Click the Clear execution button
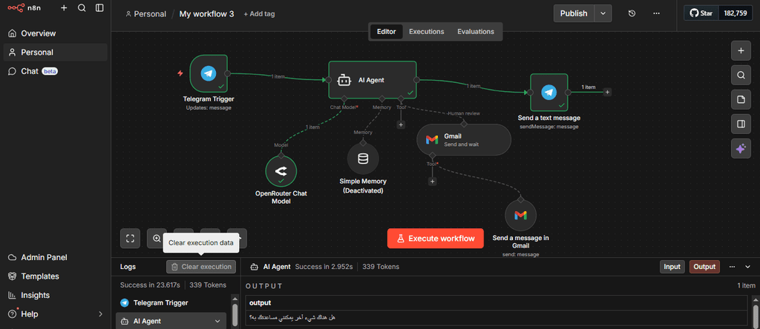 pos(200,267)
